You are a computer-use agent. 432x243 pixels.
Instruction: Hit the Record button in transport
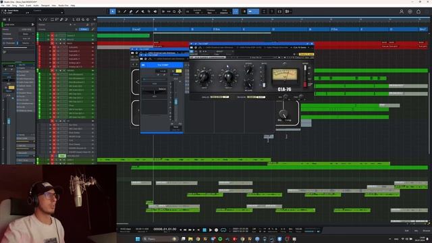pos(216,230)
